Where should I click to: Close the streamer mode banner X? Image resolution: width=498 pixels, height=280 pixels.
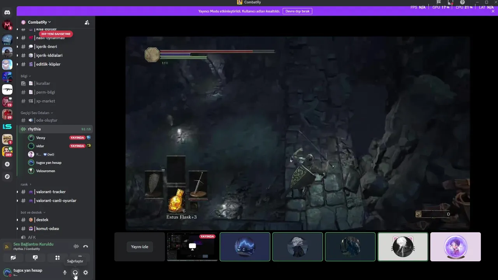tap(493, 11)
